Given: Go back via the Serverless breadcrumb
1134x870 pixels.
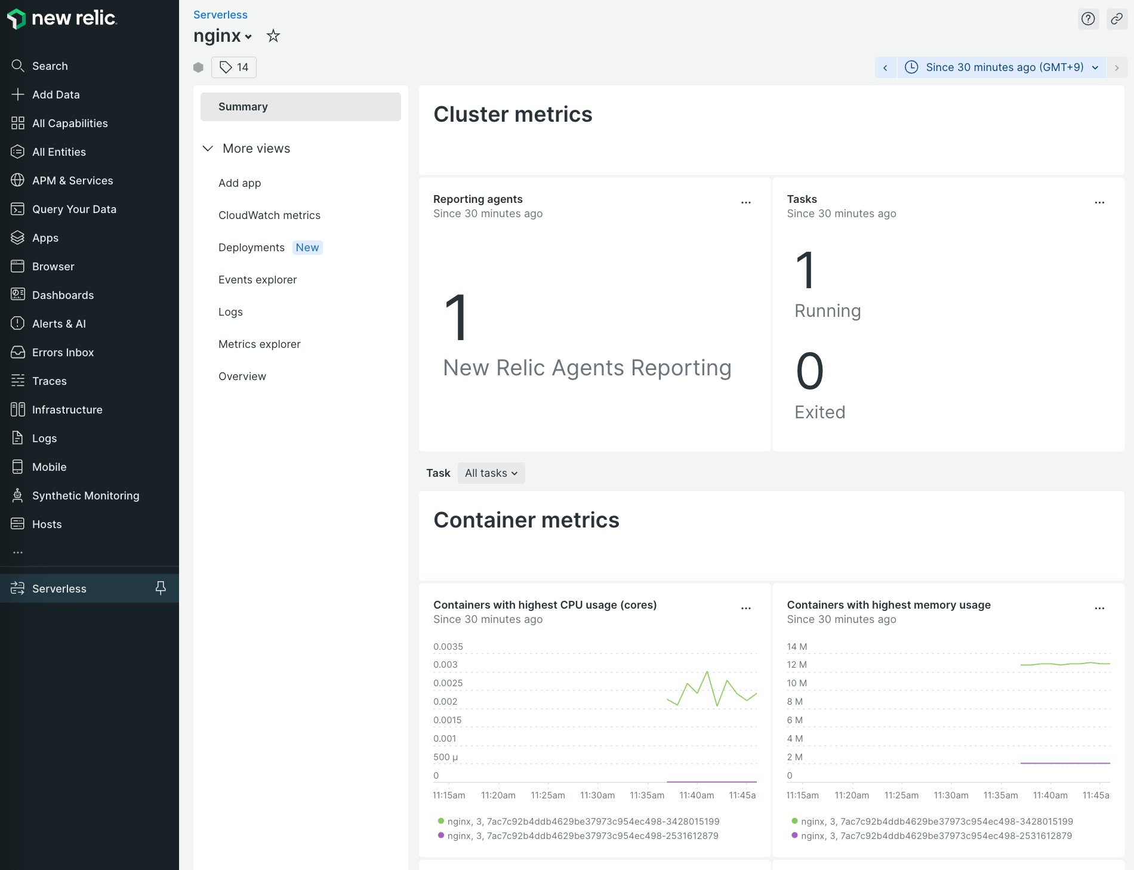Looking at the screenshot, I should 220,14.
